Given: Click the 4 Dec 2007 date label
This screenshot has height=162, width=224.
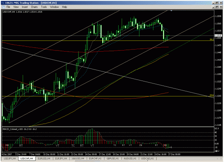Looking at the screenshot, I should 7,154.
